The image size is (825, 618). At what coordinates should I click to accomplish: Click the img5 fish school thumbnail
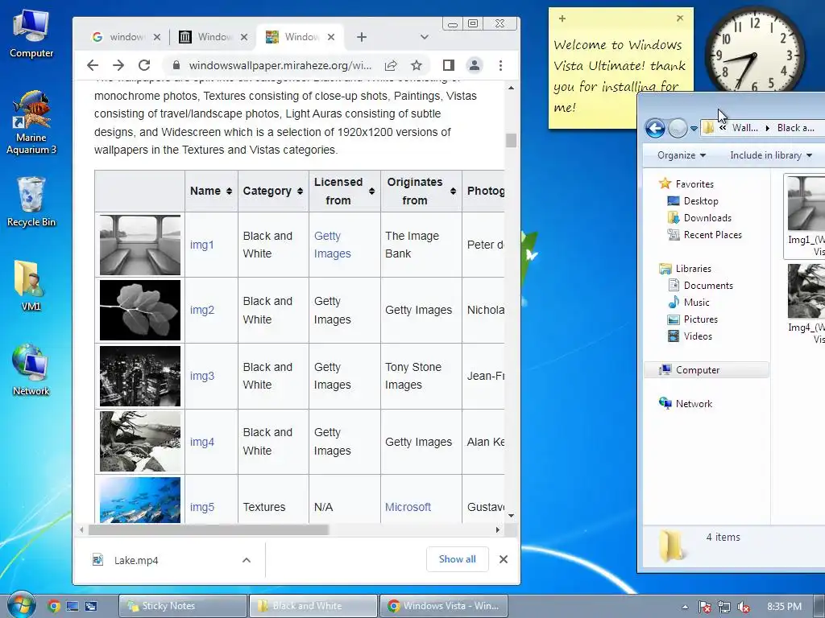pos(140,500)
